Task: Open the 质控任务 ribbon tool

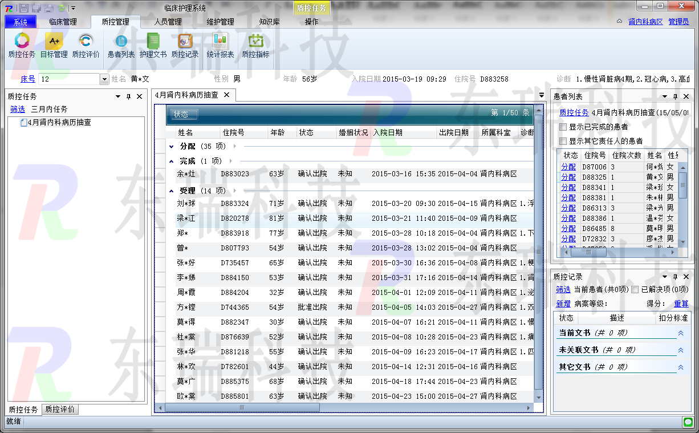Action: coord(22,46)
